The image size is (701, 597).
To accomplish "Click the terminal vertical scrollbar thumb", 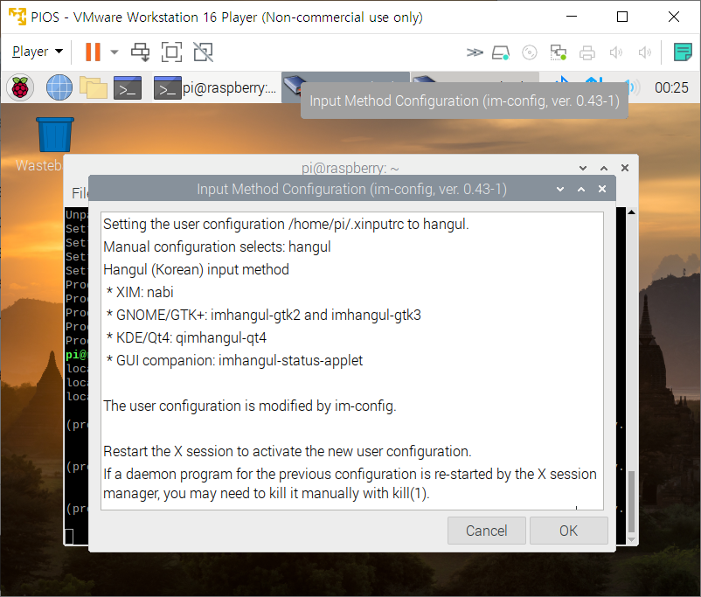I will pyautogui.click(x=631, y=501).
